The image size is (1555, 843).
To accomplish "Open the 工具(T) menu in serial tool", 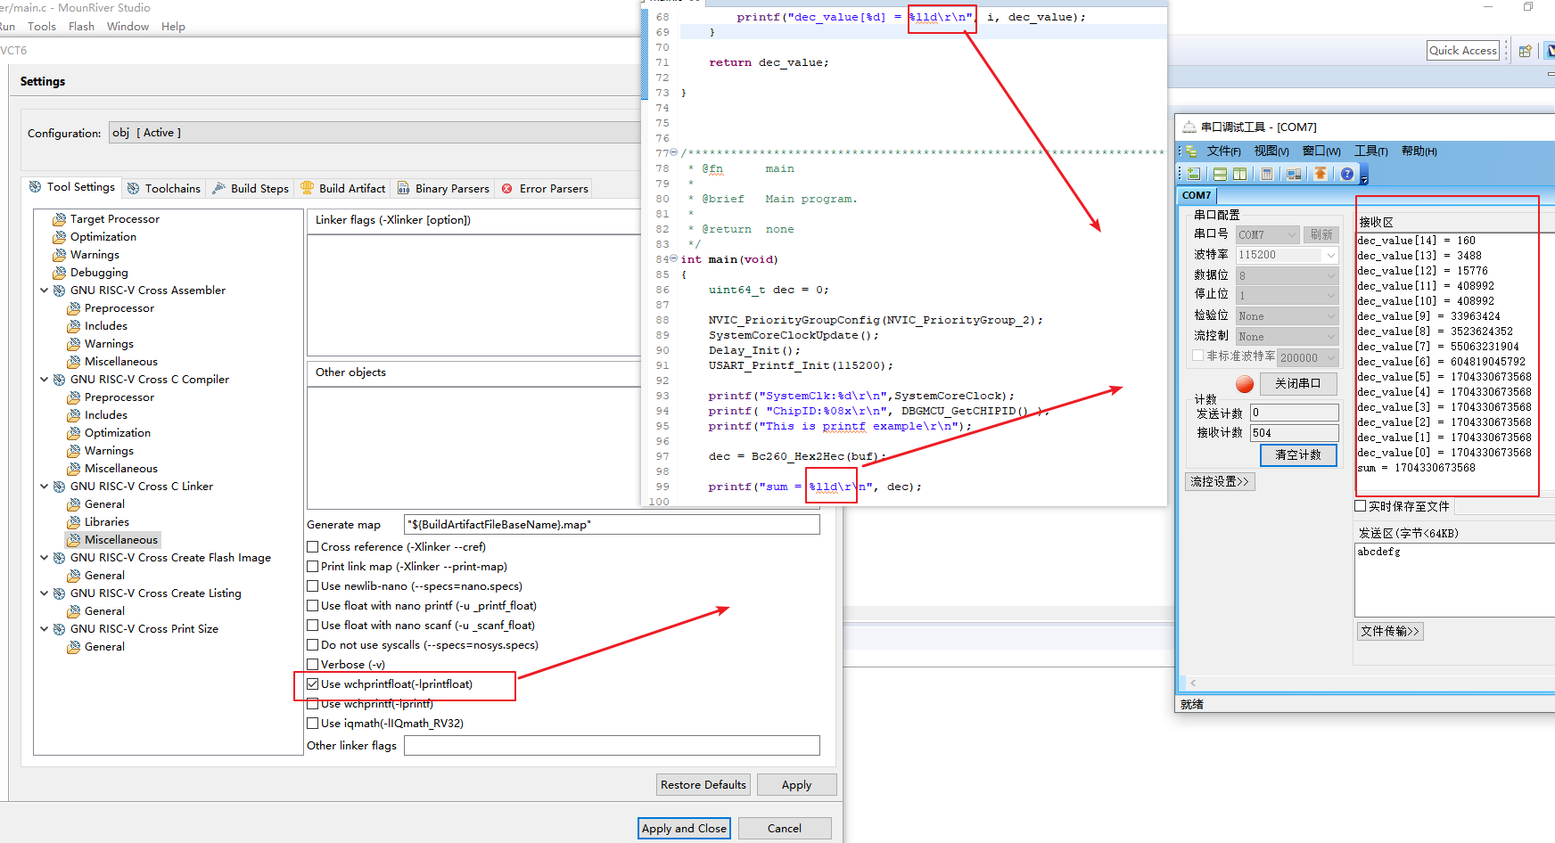I will click(x=1370, y=151).
